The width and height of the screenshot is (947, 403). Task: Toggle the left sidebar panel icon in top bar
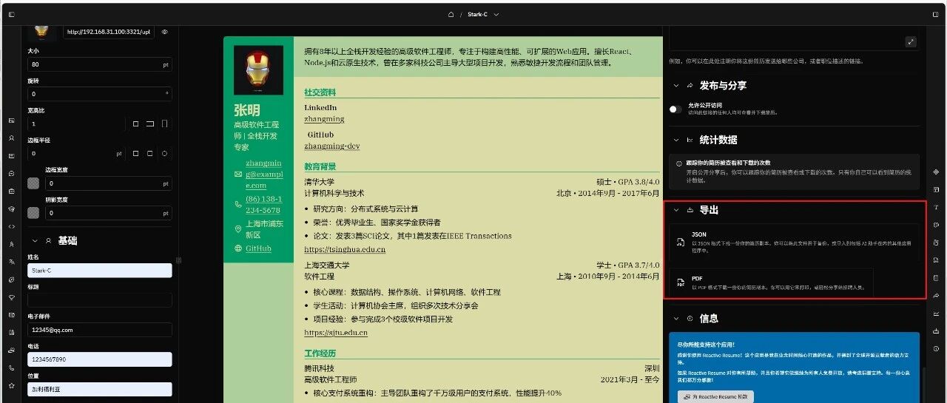[10, 14]
